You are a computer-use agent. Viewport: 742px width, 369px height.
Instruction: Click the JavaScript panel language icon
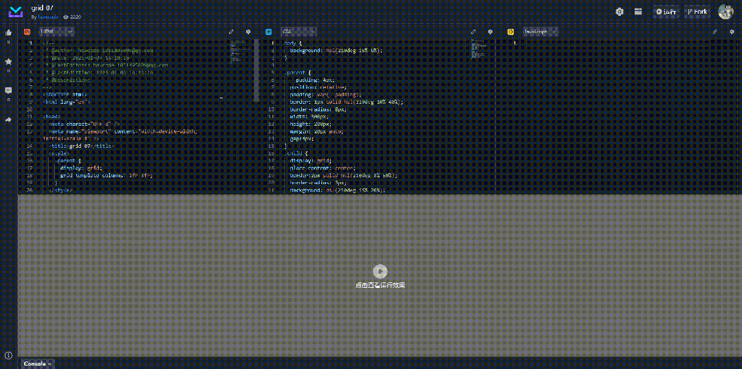(x=511, y=32)
